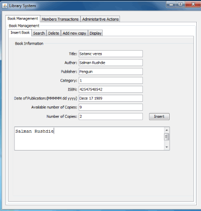Minimize the Library System window
This screenshot has height=211, width=201.
click(x=171, y=4)
